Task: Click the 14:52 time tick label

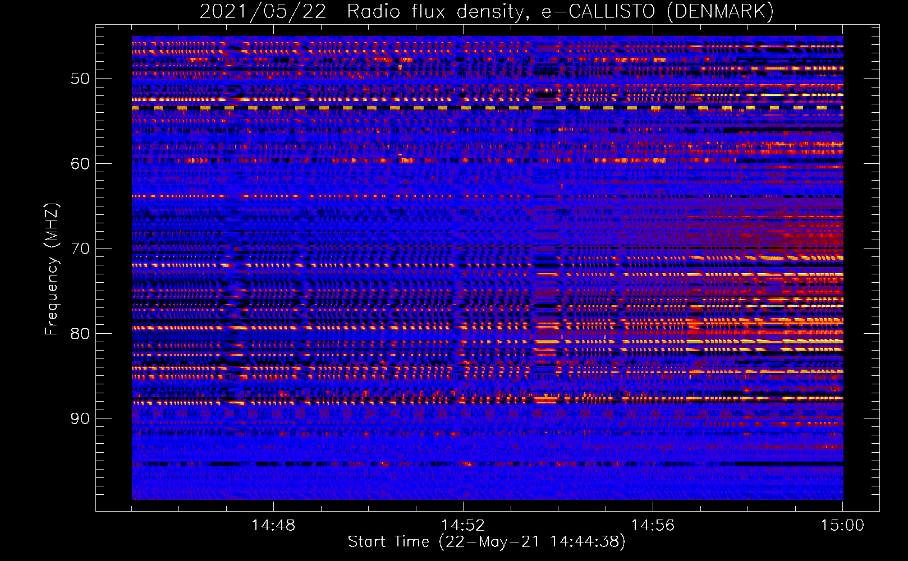Action: 463,526
